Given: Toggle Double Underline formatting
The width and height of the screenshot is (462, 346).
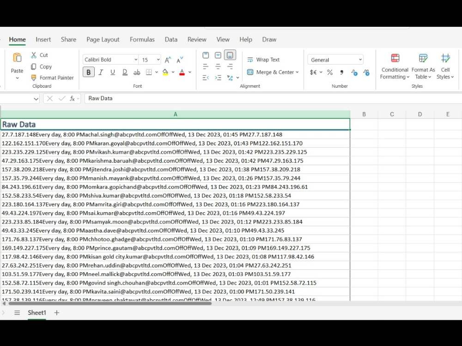Looking at the screenshot, I should pyautogui.click(x=125, y=72).
